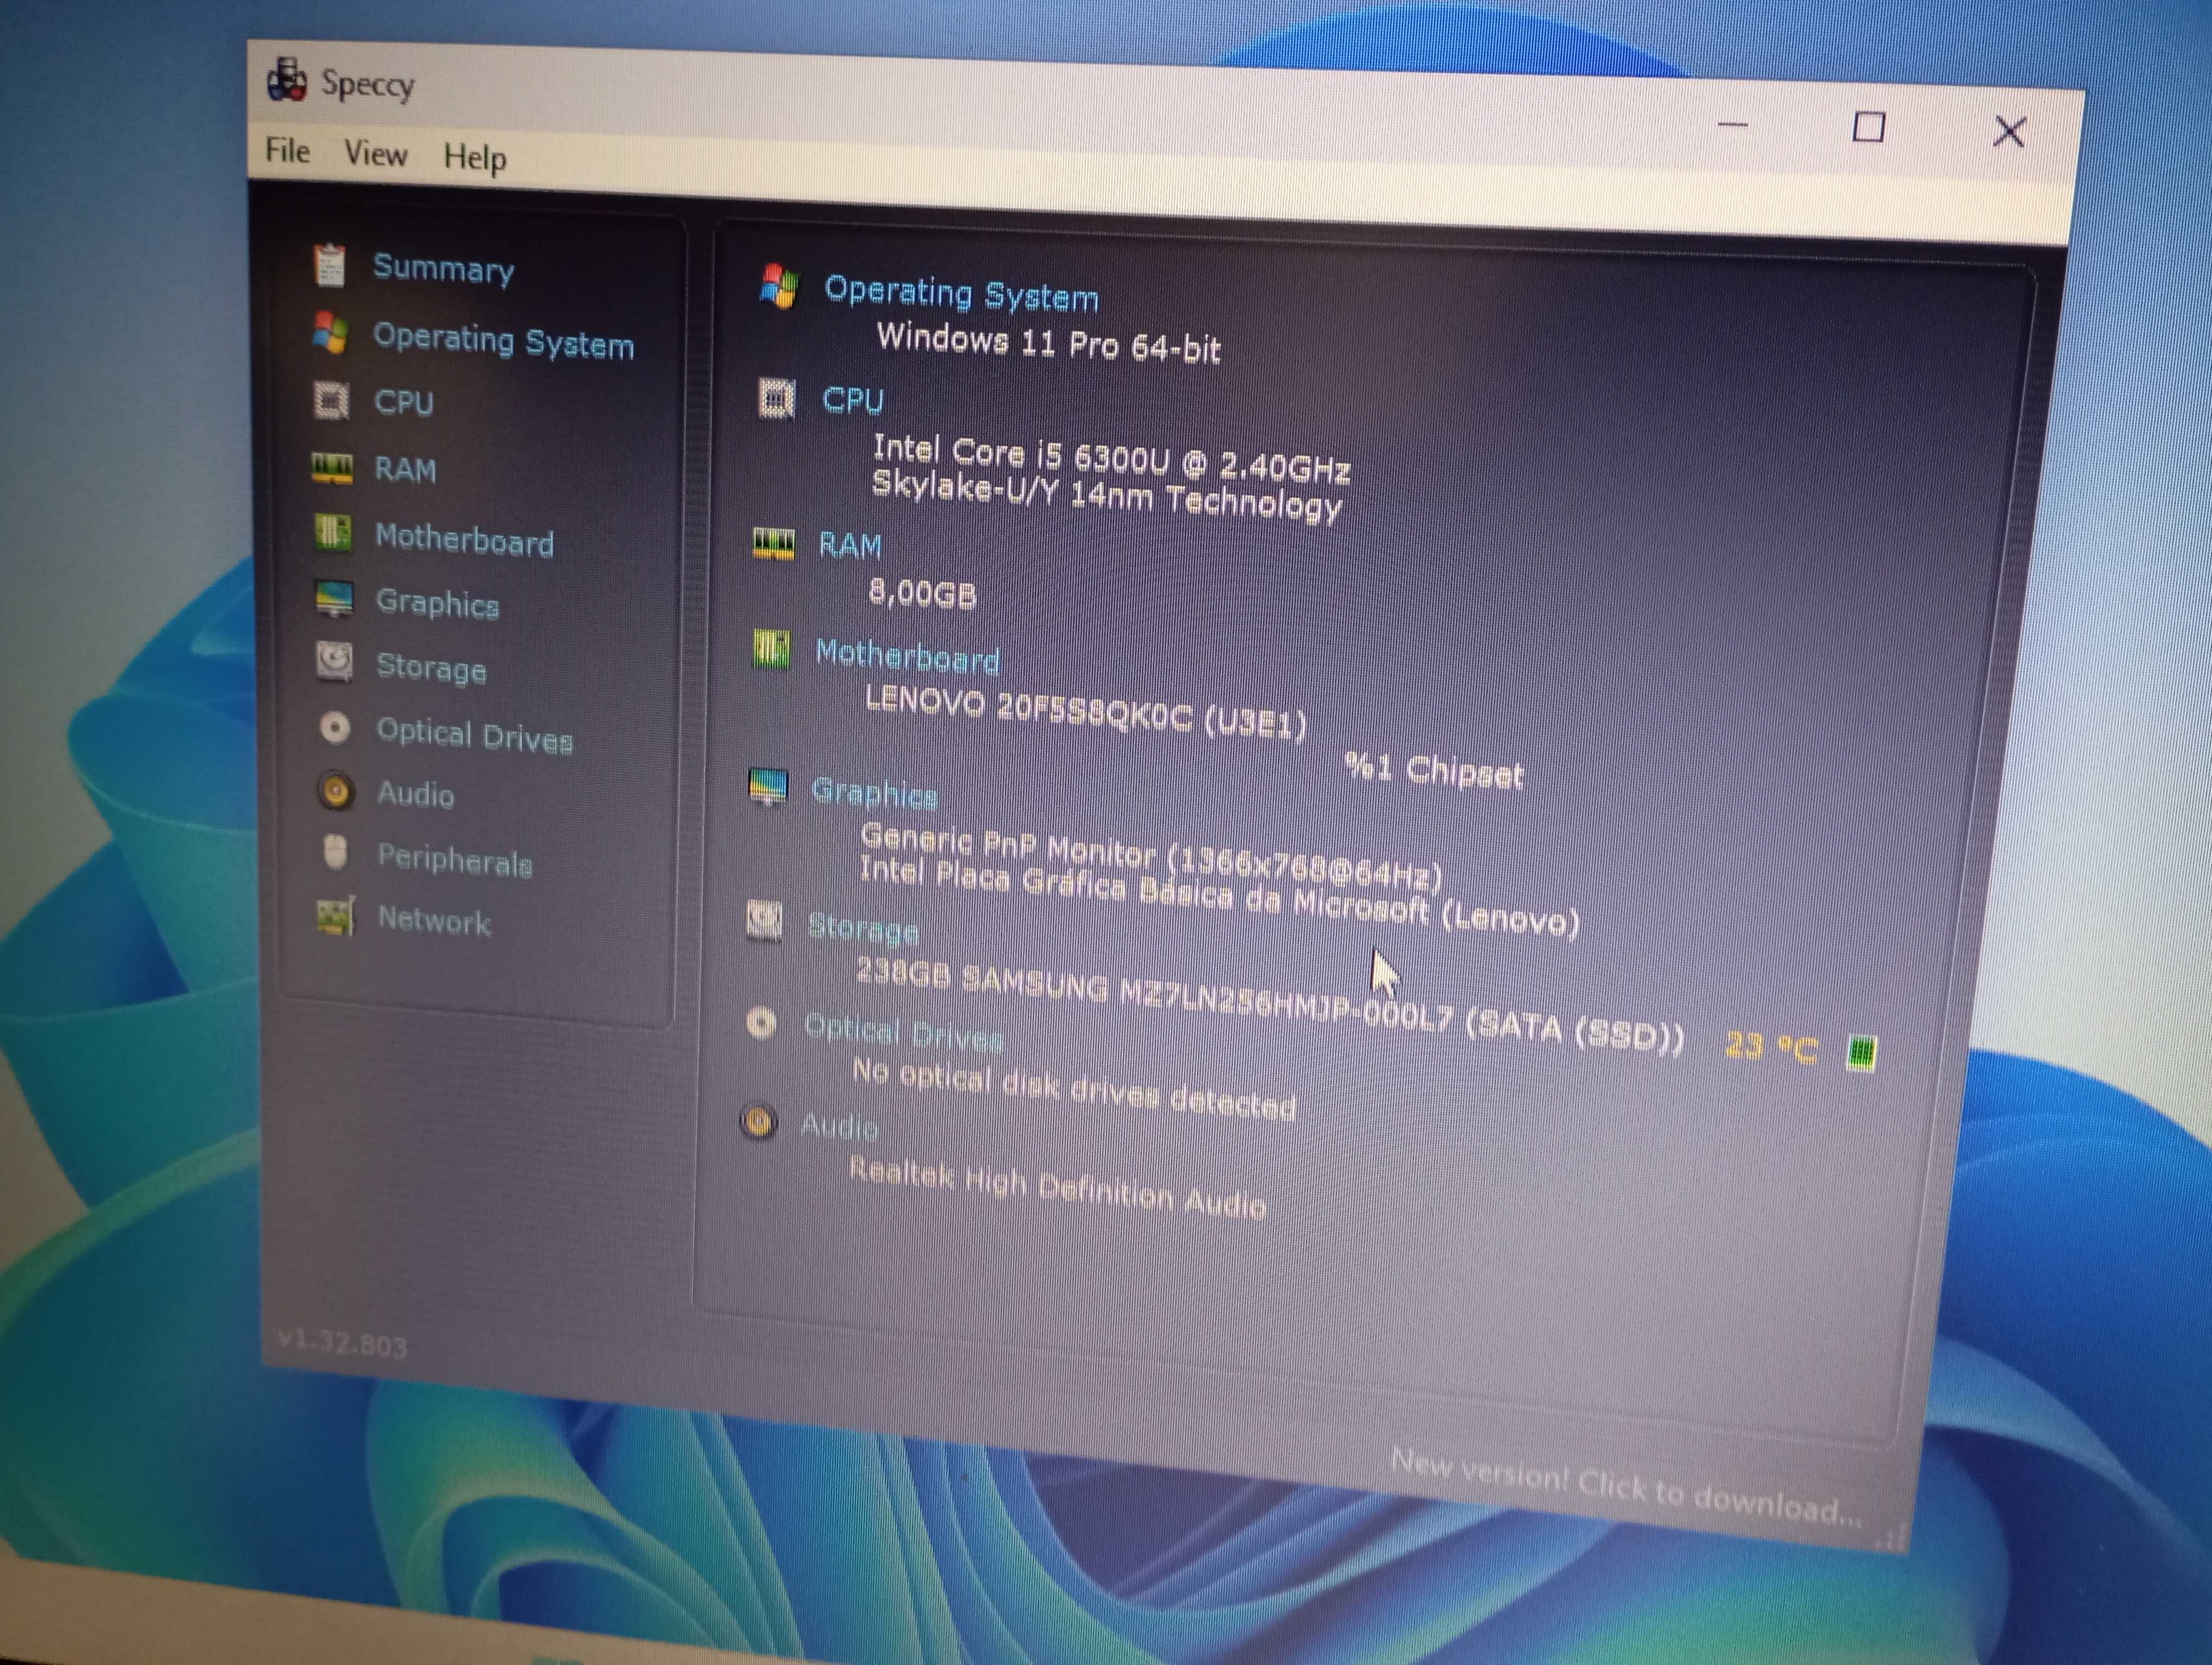Click the RAM icon in summary pane

(773, 544)
